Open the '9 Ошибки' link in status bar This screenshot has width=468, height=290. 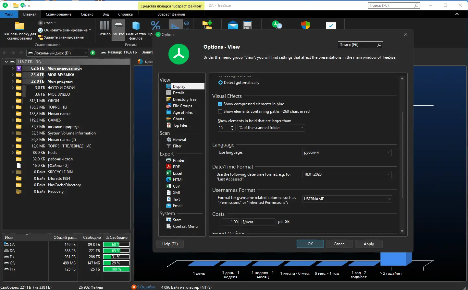[146, 287]
